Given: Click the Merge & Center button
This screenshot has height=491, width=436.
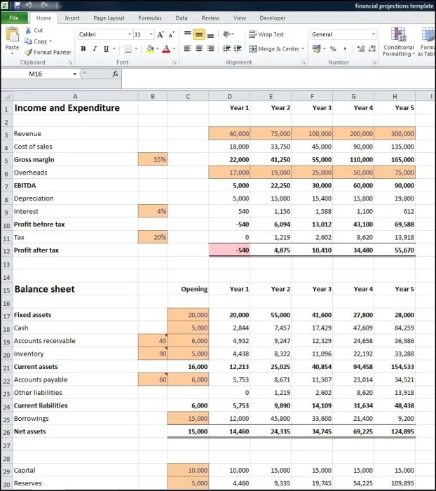Looking at the screenshot, I should [x=273, y=49].
